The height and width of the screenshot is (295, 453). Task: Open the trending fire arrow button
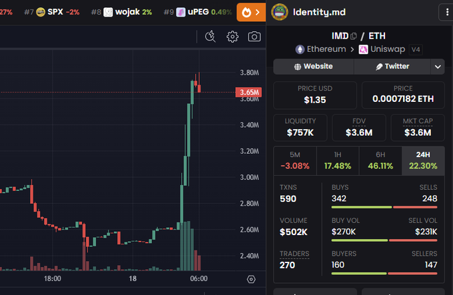(251, 12)
